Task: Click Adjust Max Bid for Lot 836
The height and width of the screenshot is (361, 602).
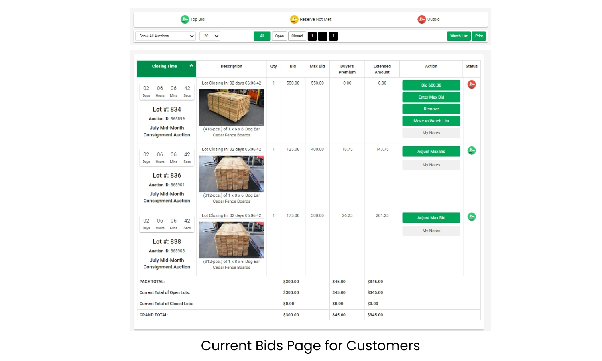Action: (x=431, y=152)
